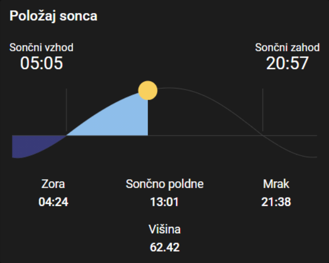329x263 pixels.
Task: Select the Sončno poldne label
Action: pyautogui.click(x=165, y=184)
